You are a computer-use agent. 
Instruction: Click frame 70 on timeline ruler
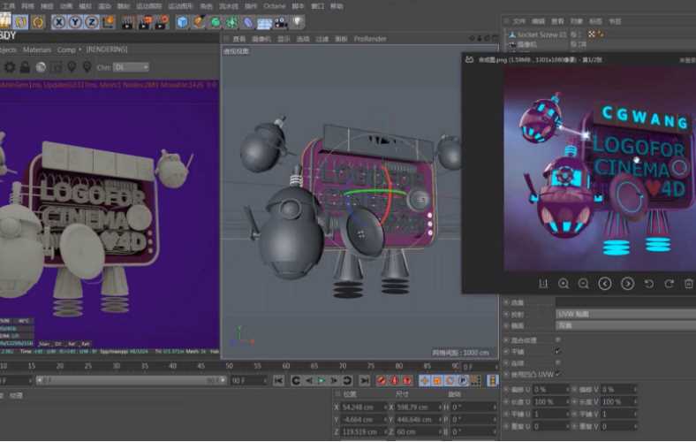pyautogui.click(x=343, y=366)
